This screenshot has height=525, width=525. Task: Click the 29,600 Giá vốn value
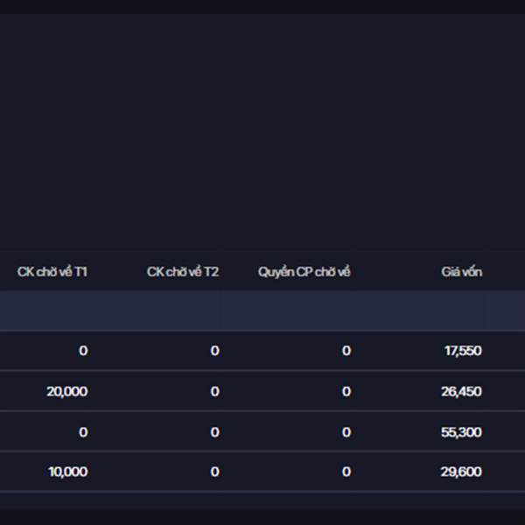pos(461,472)
